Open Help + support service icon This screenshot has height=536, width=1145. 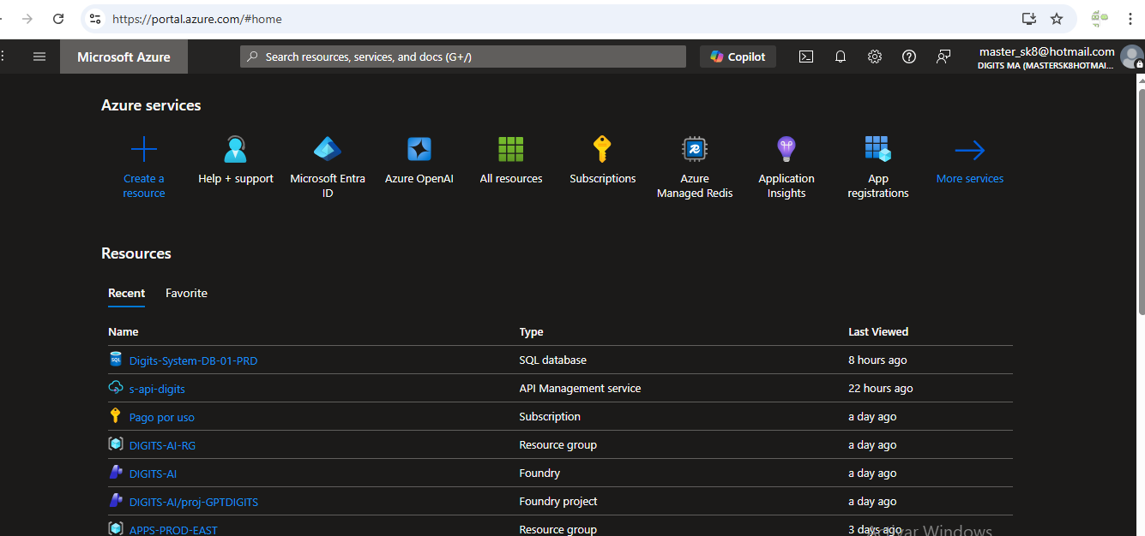click(235, 150)
